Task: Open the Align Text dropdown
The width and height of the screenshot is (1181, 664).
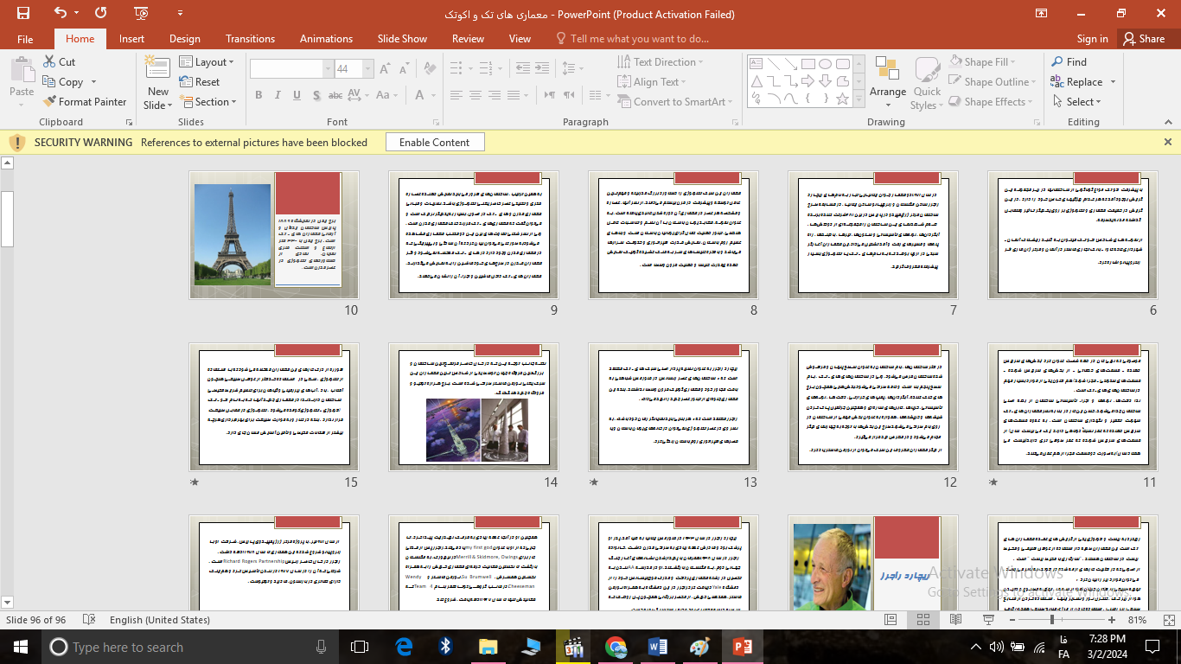Action: pyautogui.click(x=654, y=82)
